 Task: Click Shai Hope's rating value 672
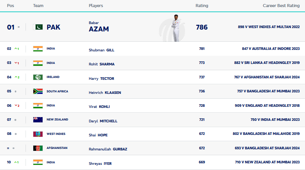[x=202, y=134]
